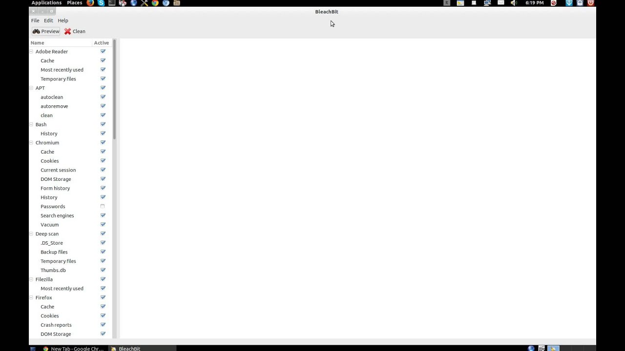The width and height of the screenshot is (625, 351).
Task: Uncheck Adobe Reader Most recently used
Action: tap(103, 70)
